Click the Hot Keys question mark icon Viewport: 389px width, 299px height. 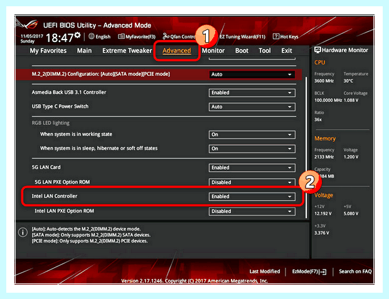coord(276,36)
